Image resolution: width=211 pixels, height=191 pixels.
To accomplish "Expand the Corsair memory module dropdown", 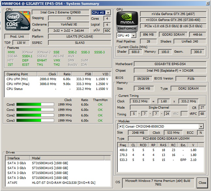I will pyautogui.click(x=201, y=127).
